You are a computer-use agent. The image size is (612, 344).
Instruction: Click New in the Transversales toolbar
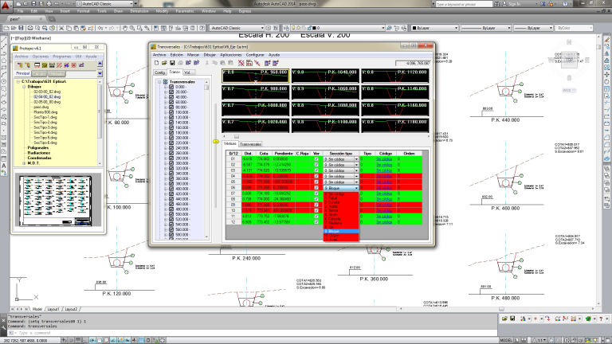[156, 63]
